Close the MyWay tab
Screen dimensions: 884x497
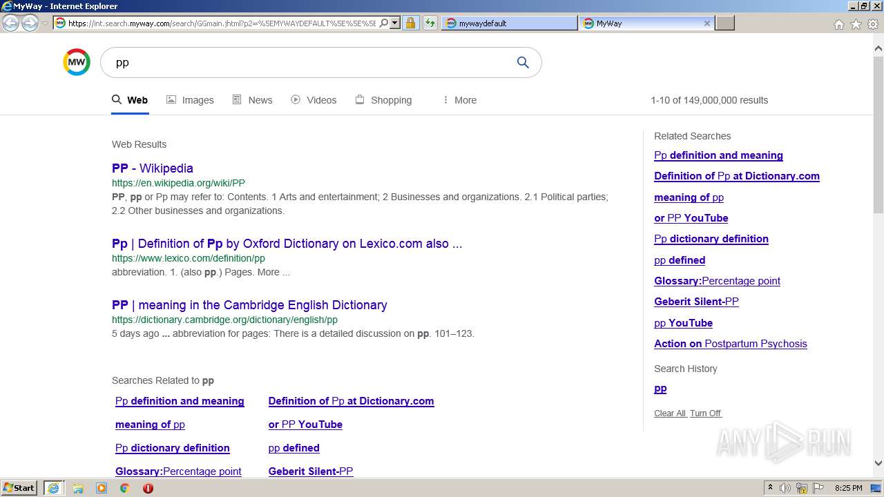(707, 23)
